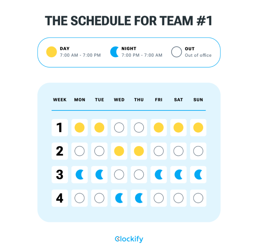Click The Schedule for Team #1 title

(x=129, y=21)
